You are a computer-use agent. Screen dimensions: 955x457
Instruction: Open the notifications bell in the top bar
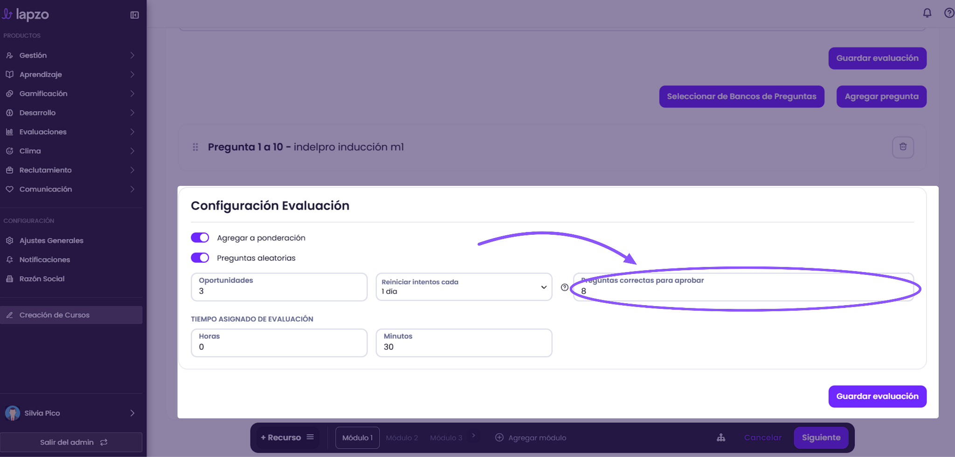click(x=927, y=13)
